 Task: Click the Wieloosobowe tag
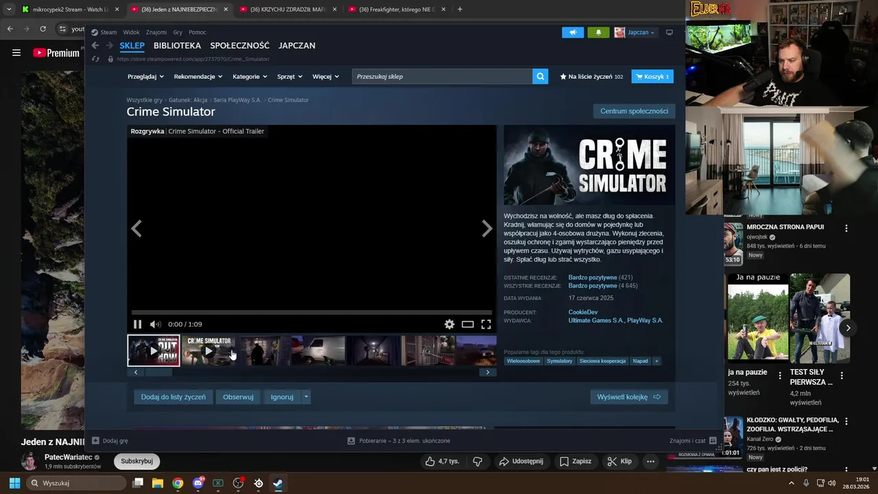coord(523,361)
